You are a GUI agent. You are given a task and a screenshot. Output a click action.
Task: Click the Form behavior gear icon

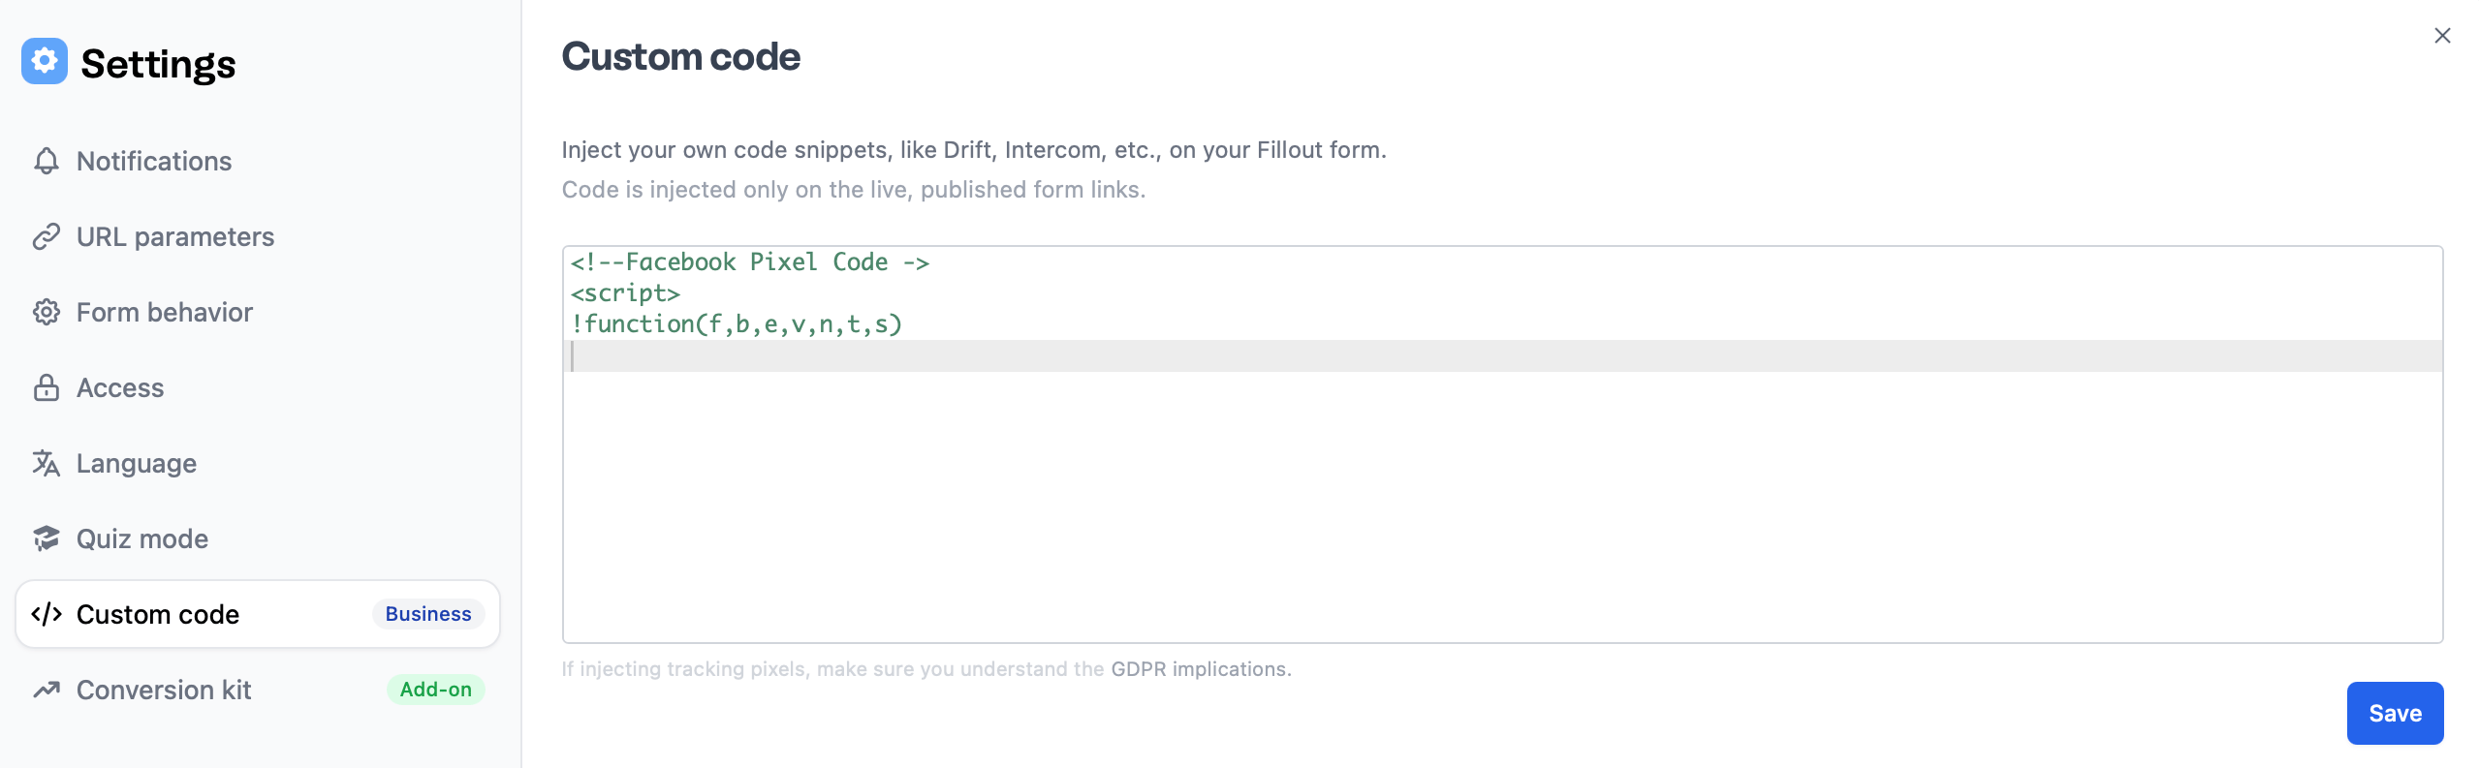click(x=47, y=312)
